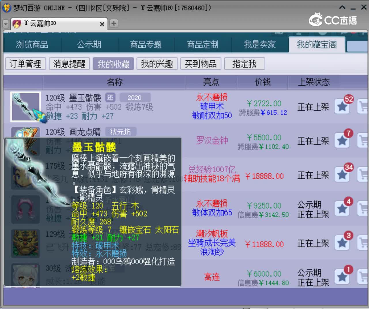Viewport: 369px width, 309px height.
Task: Click the 罗汉金钟 highlight text
Action: point(212,140)
